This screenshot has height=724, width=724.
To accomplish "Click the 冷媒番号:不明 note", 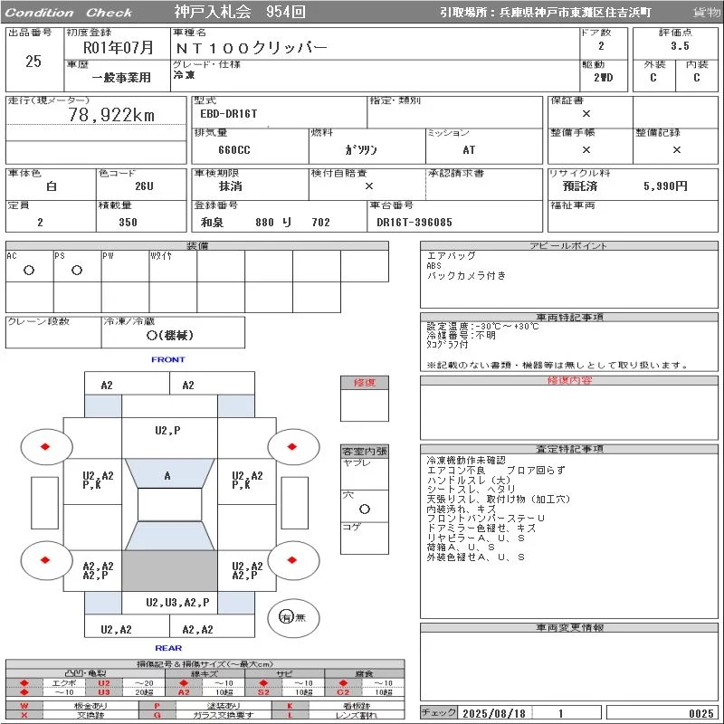I will click(461, 335).
